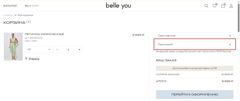Increase quantity with the plus button
This screenshot has width=240, height=101.
tap(79, 50)
